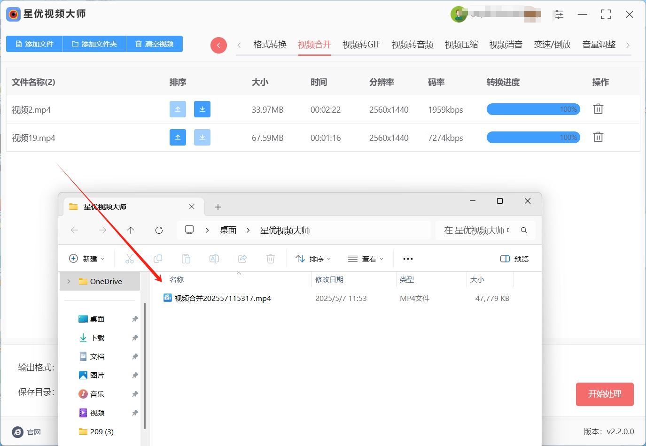Click the 添加文件 button
Image resolution: width=646 pixels, height=446 pixels.
34,44
